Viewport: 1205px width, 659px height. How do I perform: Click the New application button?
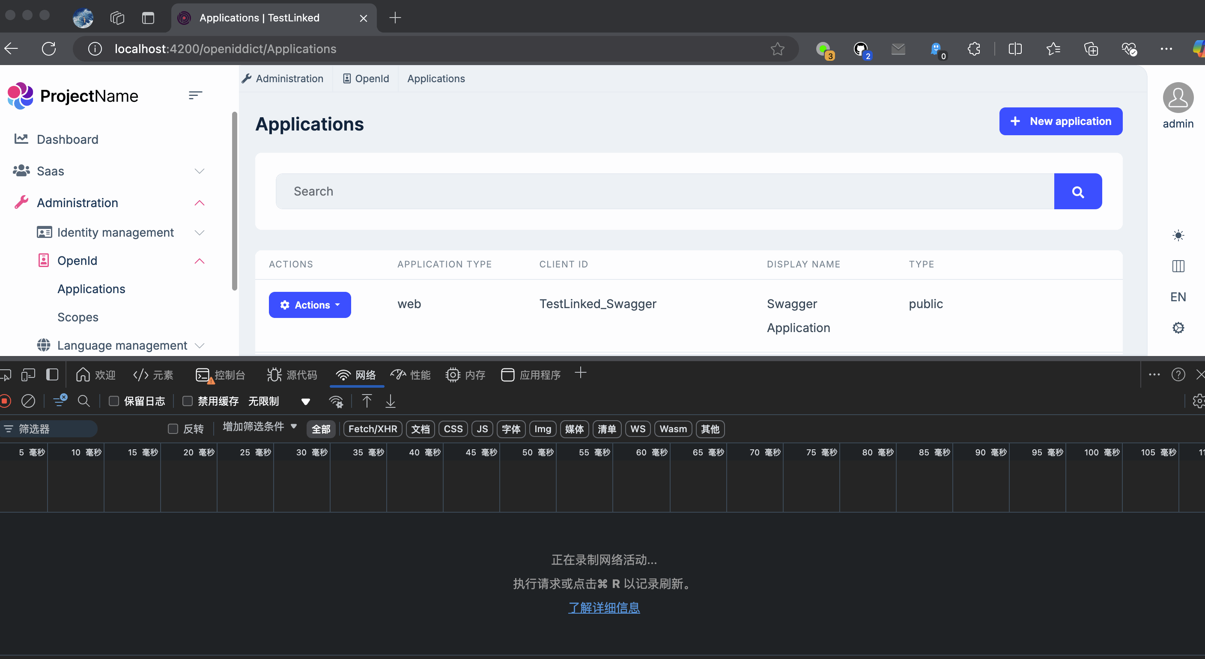(1060, 122)
